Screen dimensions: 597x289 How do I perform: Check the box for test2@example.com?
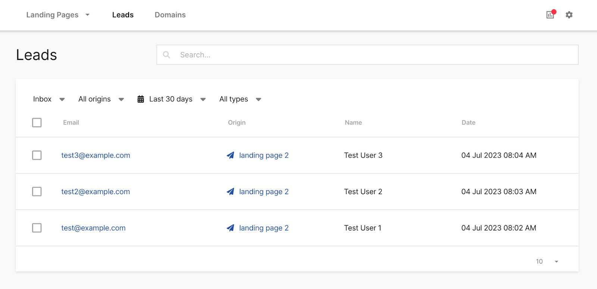[37, 192]
